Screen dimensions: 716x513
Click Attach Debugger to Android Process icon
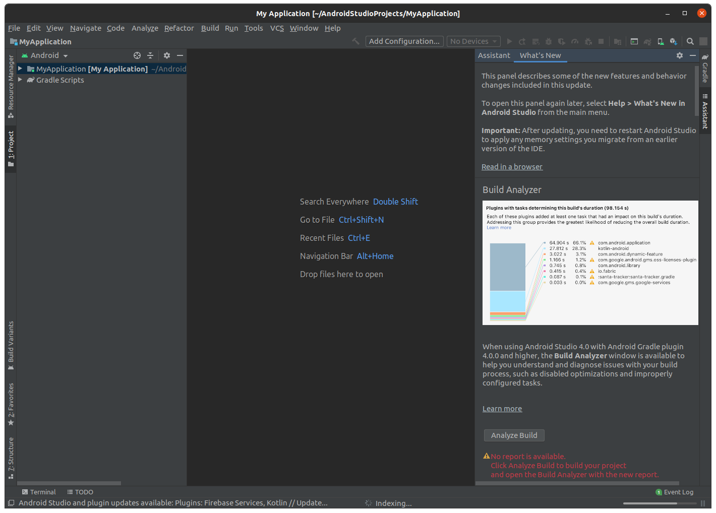pyautogui.click(x=588, y=41)
